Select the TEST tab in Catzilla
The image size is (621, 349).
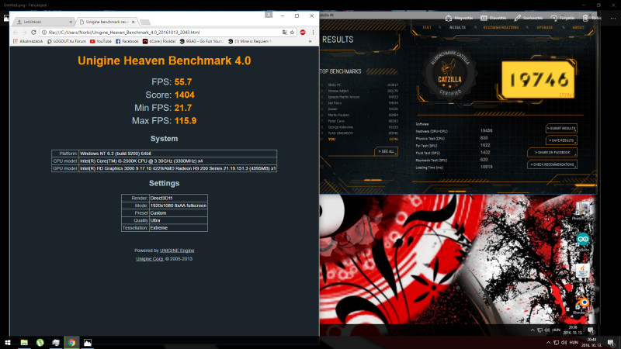click(x=426, y=27)
